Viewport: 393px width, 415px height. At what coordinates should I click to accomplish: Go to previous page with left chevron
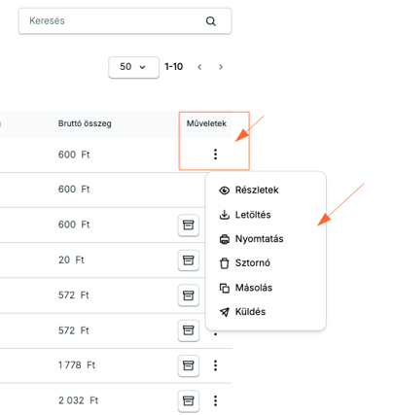[199, 67]
